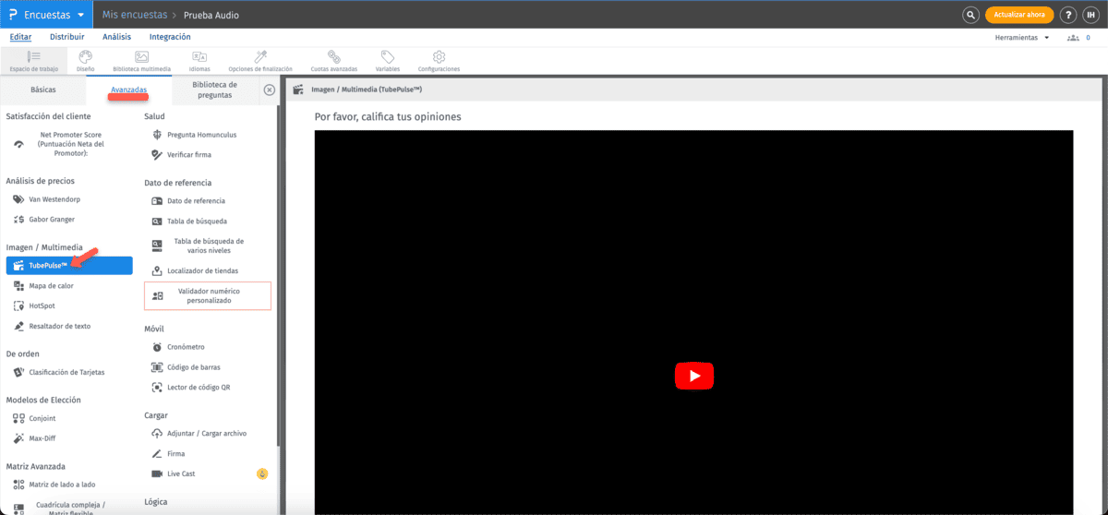Screen dimensions: 1108x515
Task: Open Biblioteca de preguntas tab
Action: click(213, 90)
